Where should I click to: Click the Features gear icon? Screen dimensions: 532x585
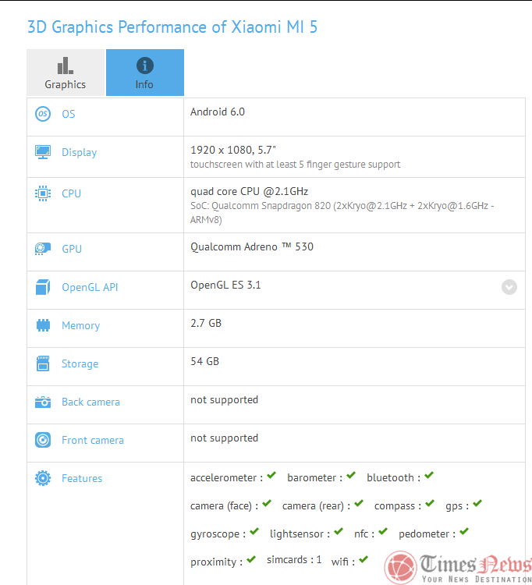(x=42, y=478)
